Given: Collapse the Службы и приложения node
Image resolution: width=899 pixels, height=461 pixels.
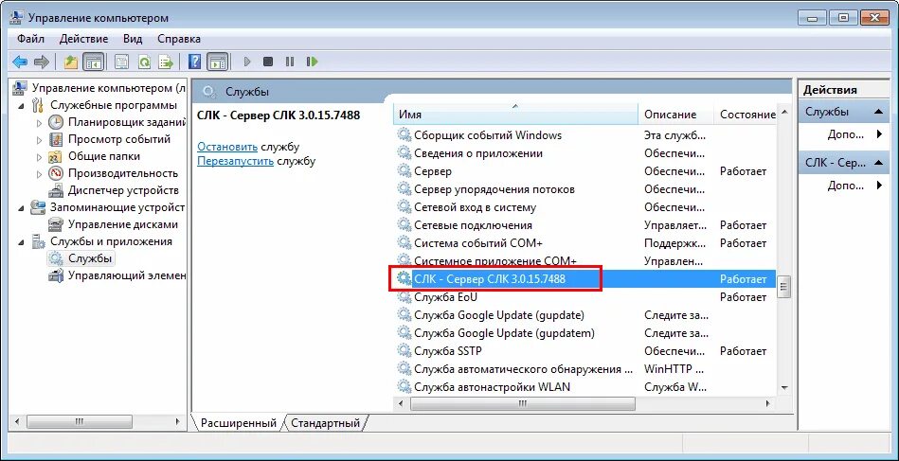Looking at the screenshot, I should 21,242.
